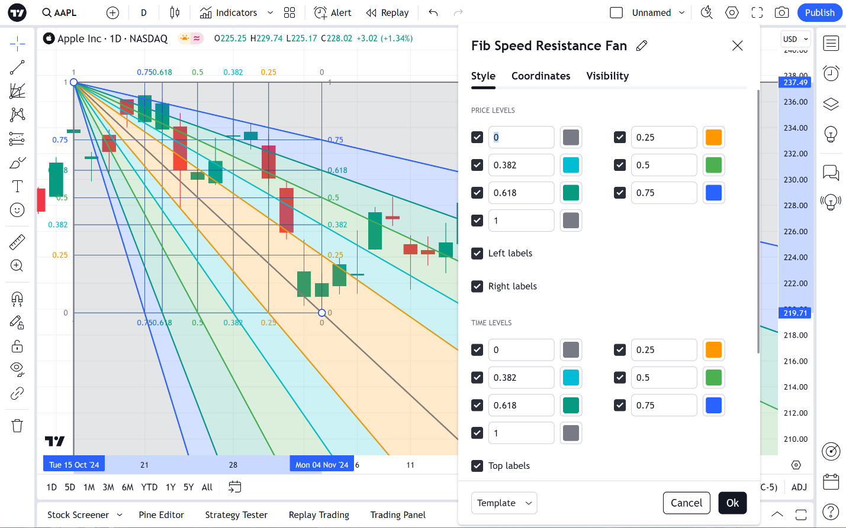Uncheck price level 0.618 checkbox
This screenshot has width=846, height=528.
[x=477, y=193]
